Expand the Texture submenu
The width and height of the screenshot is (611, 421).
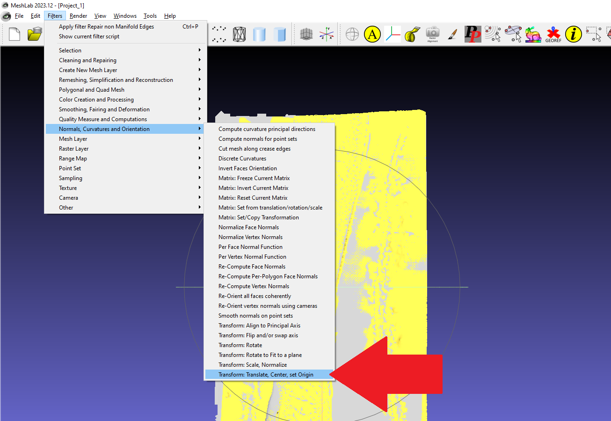point(124,188)
